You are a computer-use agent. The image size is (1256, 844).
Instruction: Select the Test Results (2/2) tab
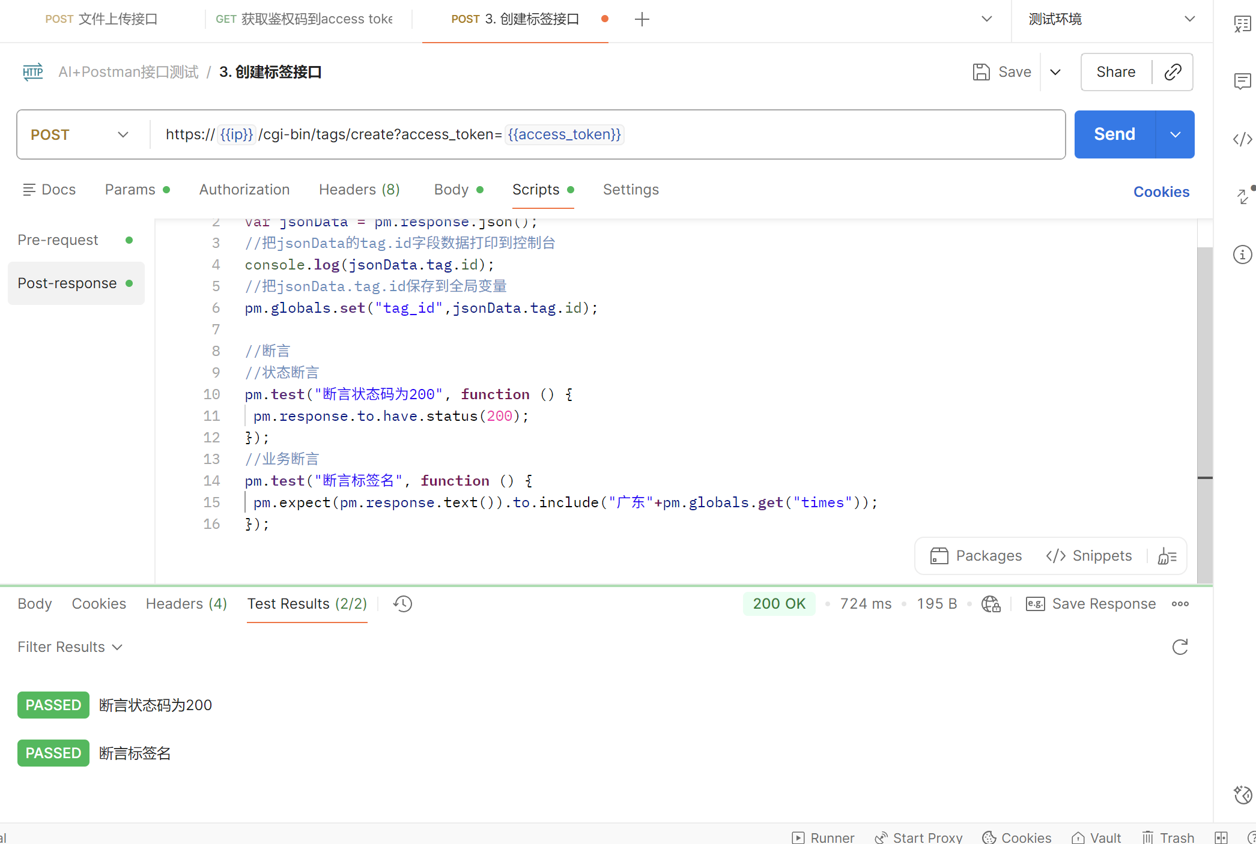click(x=307, y=604)
